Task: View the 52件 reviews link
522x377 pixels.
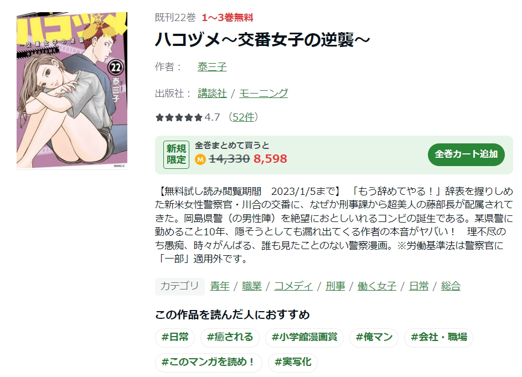Action: tap(243, 117)
